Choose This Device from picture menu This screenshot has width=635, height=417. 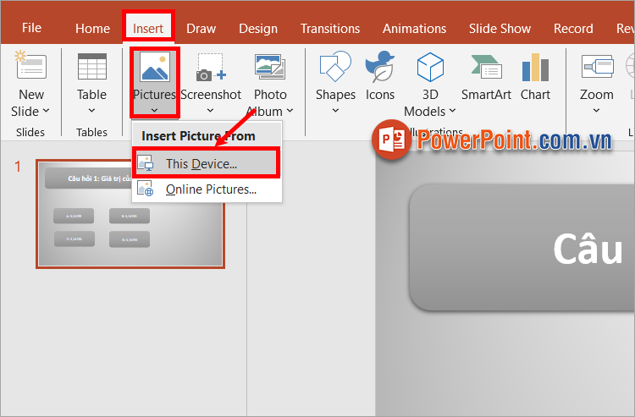point(201,163)
